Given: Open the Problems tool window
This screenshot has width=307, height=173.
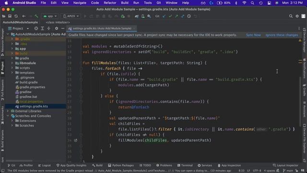Looking at the screenshot, I should coord(164,165).
